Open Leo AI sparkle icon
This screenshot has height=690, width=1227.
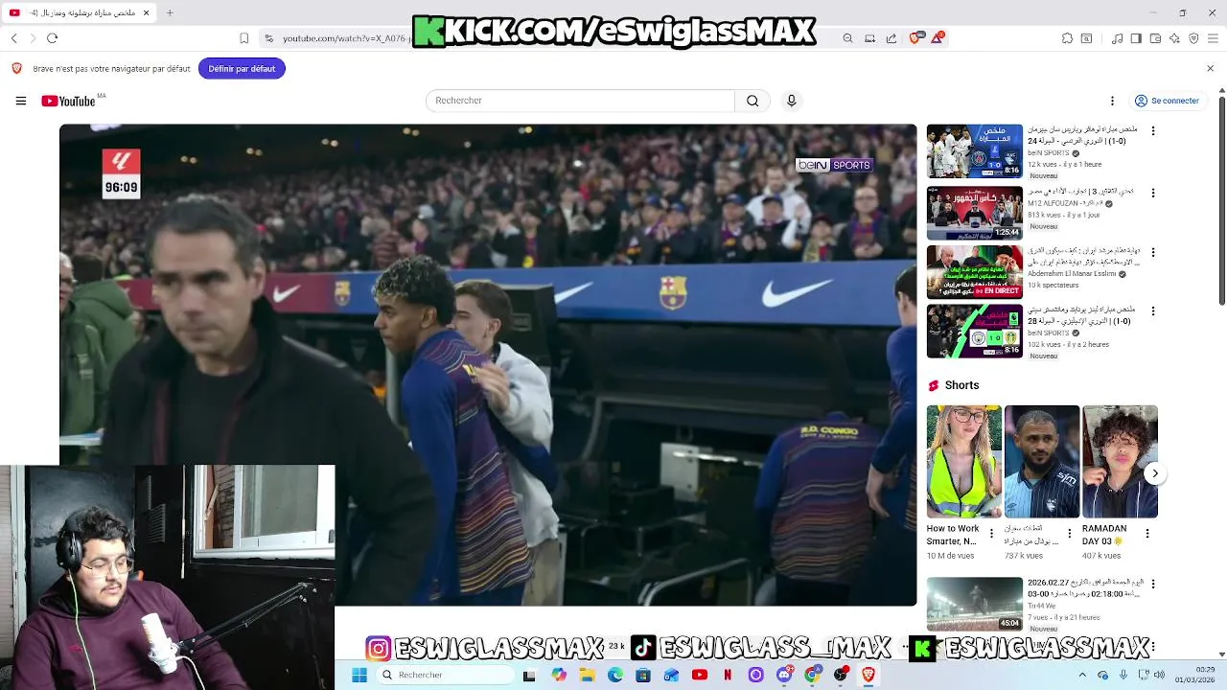click(x=1174, y=38)
